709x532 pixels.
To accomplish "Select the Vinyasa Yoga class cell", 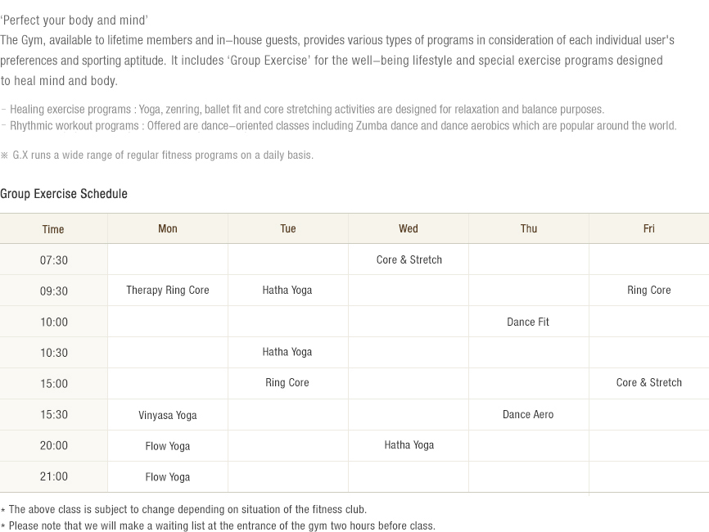I will 168,416.
